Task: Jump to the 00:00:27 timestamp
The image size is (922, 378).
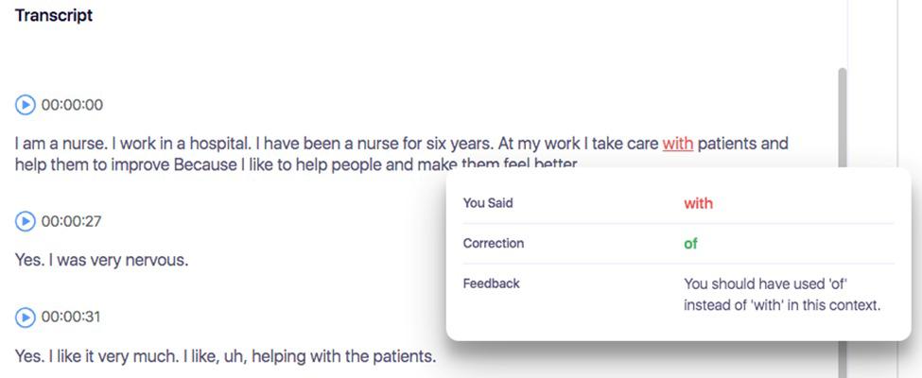Action: pyautogui.click(x=72, y=221)
